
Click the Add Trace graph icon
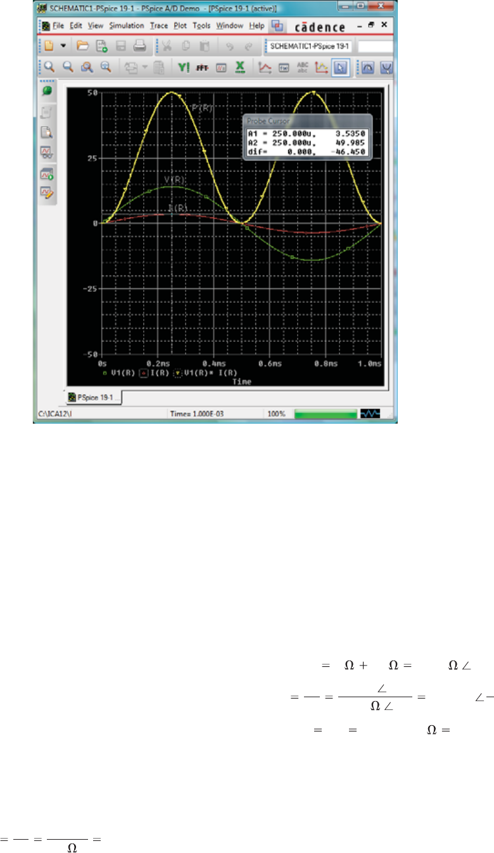tap(266, 67)
